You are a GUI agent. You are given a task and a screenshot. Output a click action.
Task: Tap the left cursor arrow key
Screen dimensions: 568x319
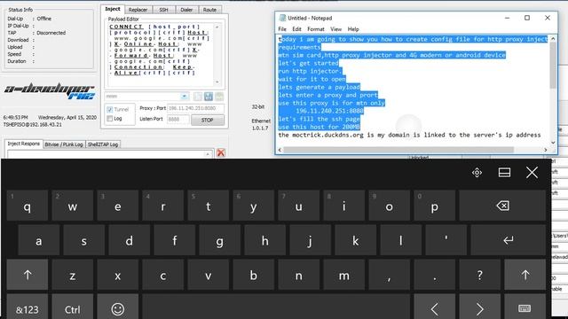click(434, 308)
